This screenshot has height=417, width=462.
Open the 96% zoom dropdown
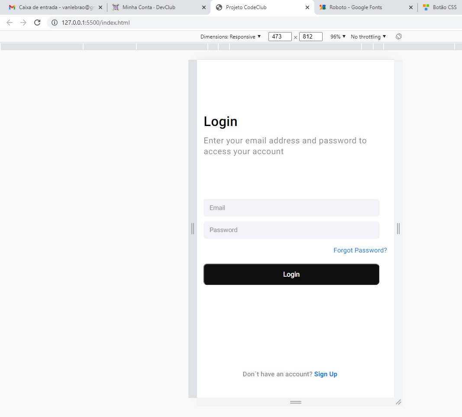(x=337, y=36)
